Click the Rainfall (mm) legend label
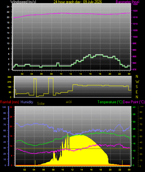145x172 pixels. point(9,102)
